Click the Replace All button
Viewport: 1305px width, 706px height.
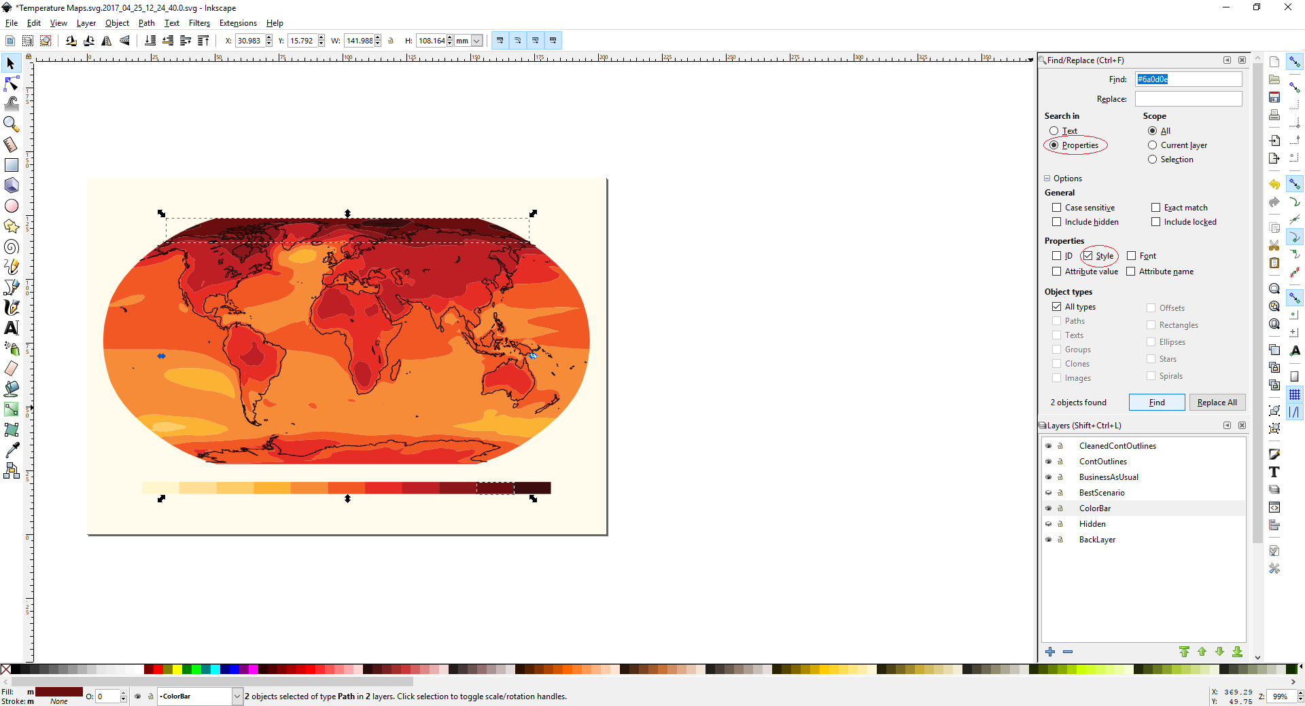coord(1217,403)
